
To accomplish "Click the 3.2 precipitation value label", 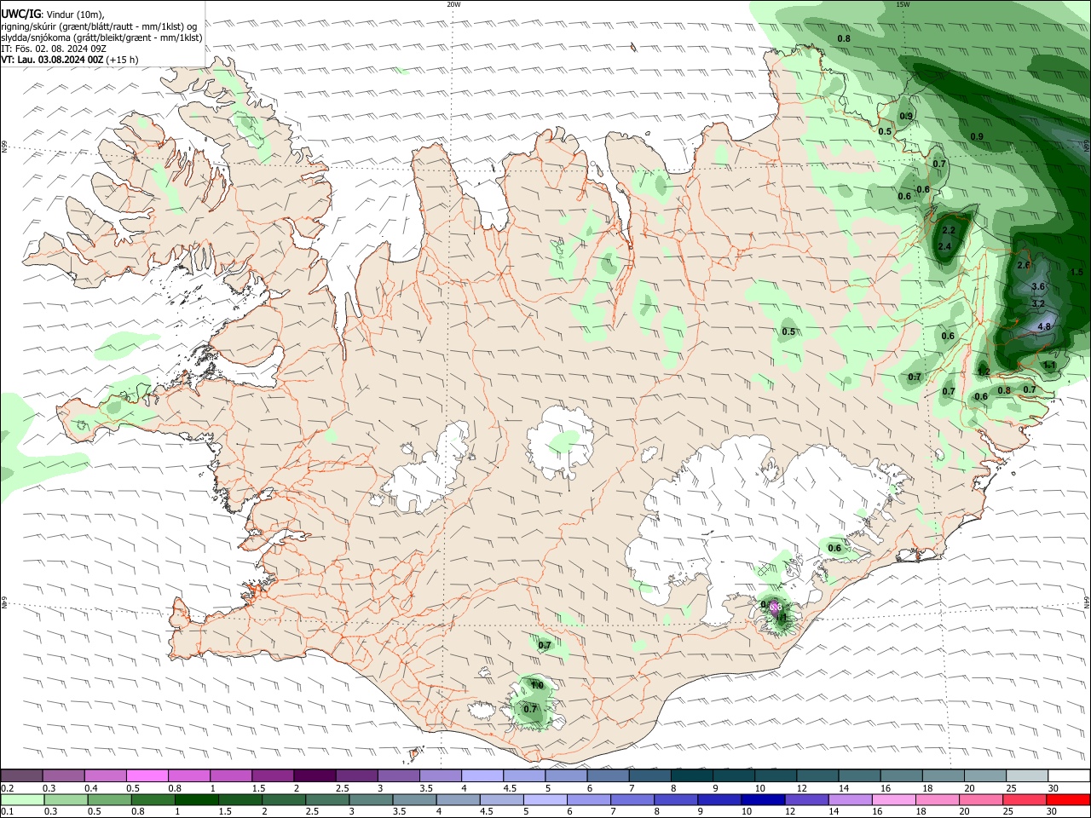I will pyautogui.click(x=1038, y=304).
